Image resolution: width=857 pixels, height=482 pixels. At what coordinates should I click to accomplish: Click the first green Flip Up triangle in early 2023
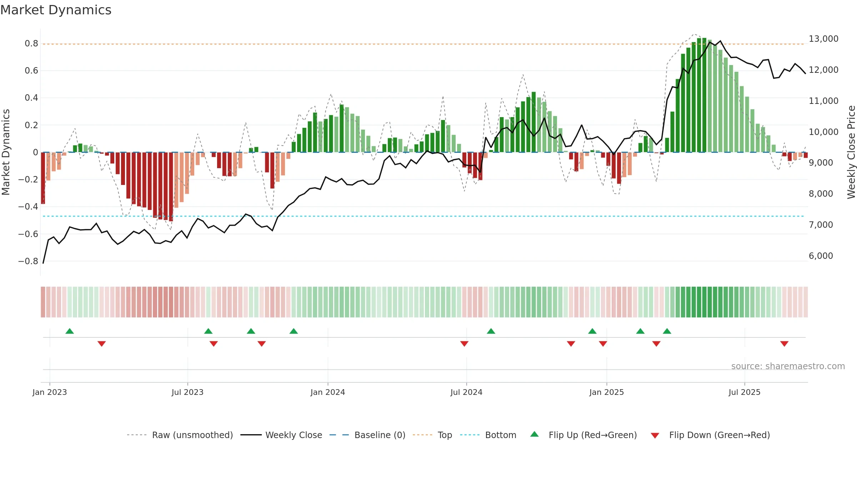(x=70, y=331)
